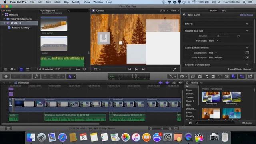The image size is (256, 144).
Task: Open the Titles browser T icon
Action: tap(220, 76)
